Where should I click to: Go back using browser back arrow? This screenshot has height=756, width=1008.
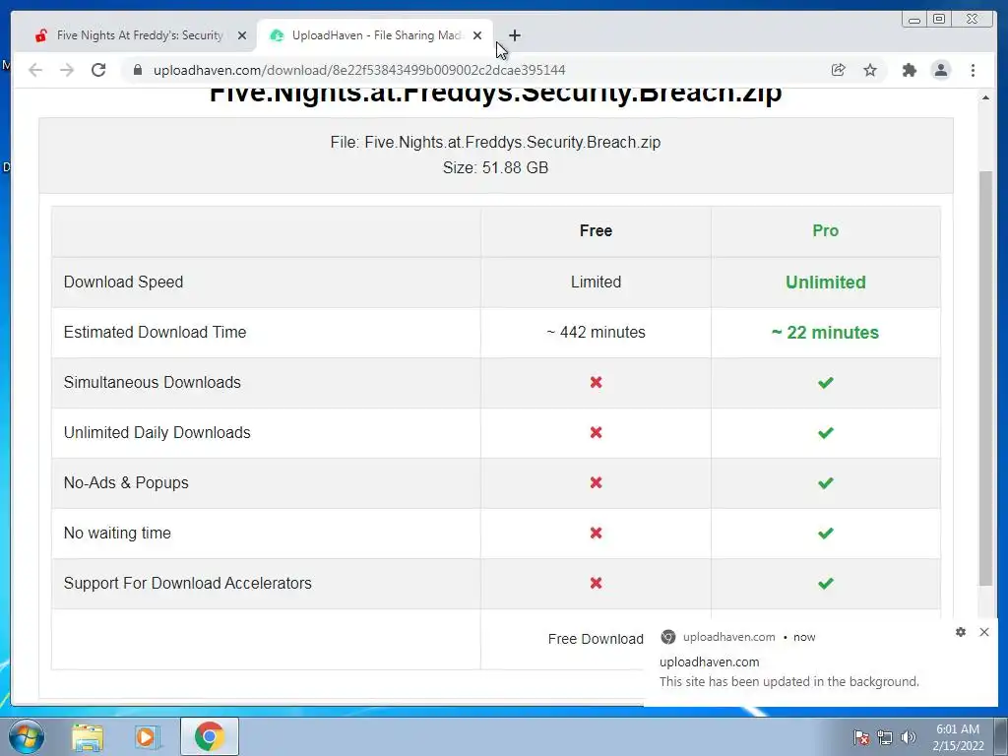pos(35,70)
